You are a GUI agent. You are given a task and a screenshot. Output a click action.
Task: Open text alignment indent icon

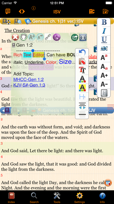point(82,106)
